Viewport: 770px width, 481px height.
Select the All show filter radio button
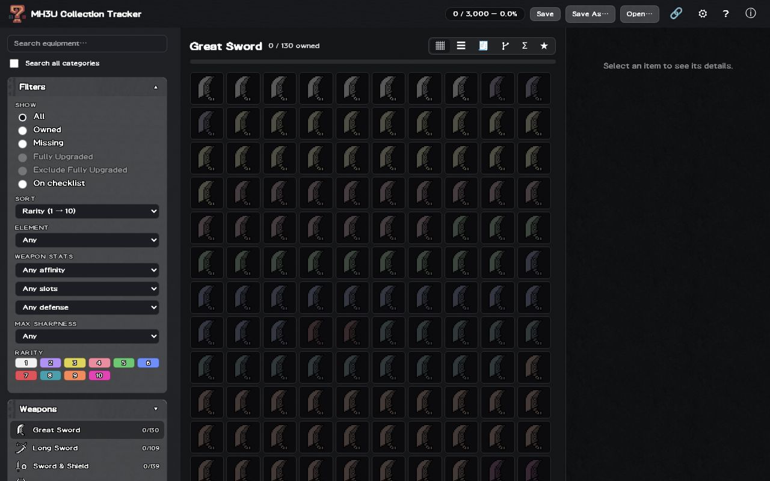pyautogui.click(x=22, y=117)
